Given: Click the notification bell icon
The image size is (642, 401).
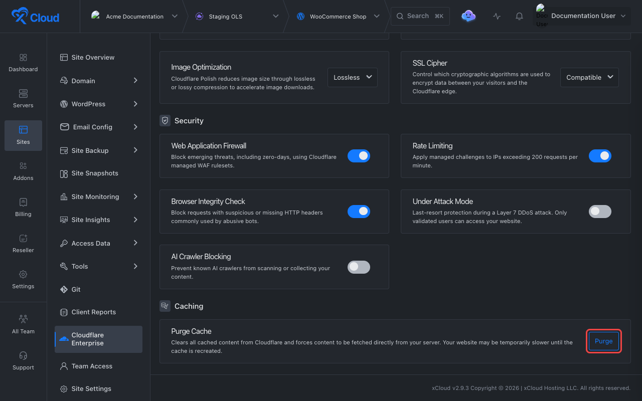Looking at the screenshot, I should (519, 16).
